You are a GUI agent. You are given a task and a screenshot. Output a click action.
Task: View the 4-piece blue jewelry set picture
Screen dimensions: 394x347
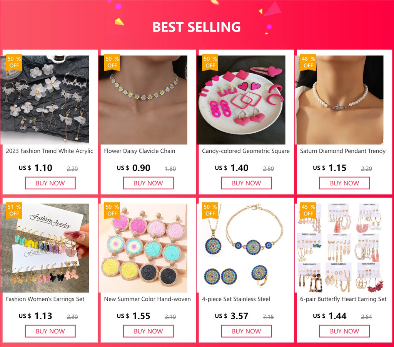click(x=241, y=248)
